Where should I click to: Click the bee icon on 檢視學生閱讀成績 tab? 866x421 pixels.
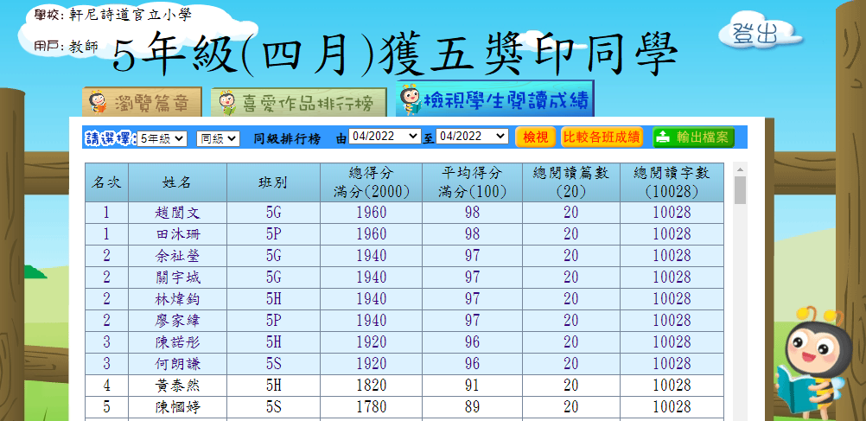[410, 101]
